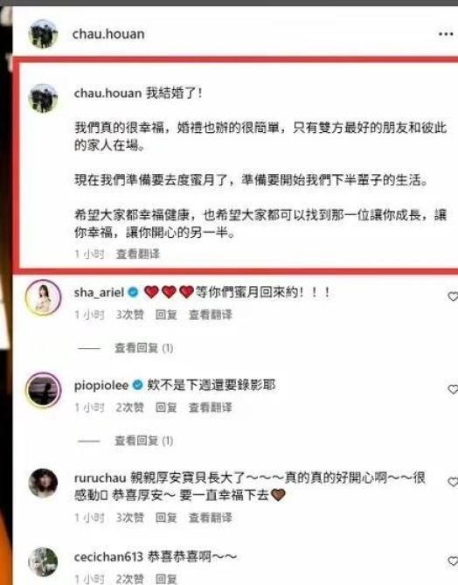Like sha_ariel's comment with the heart
This screenshot has height=585, width=458.
[453, 296]
